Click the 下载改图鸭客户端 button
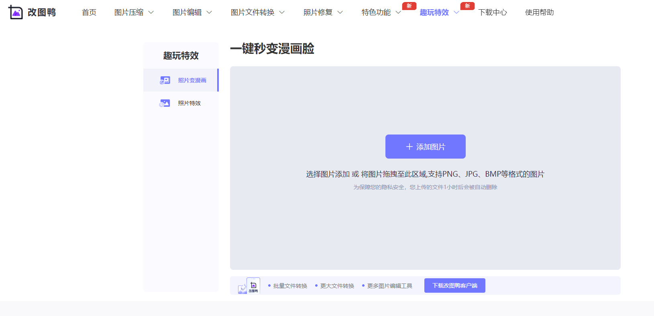This screenshot has width=654, height=316. click(455, 285)
